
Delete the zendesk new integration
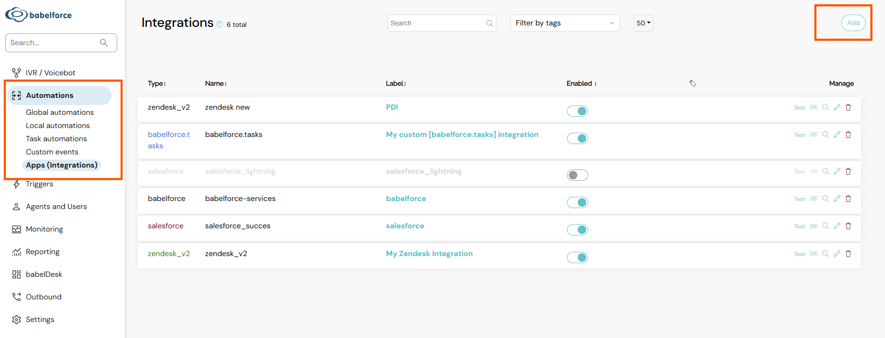tap(848, 107)
